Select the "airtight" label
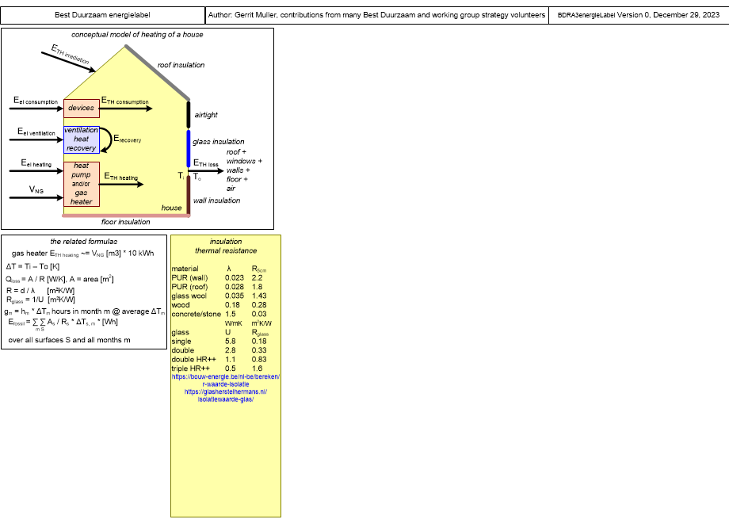Screen dimensions: 729x523 (x=206, y=115)
